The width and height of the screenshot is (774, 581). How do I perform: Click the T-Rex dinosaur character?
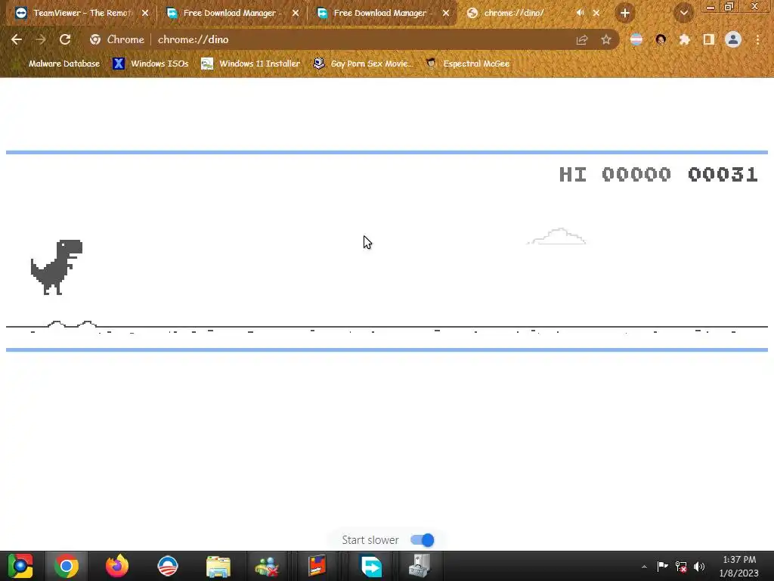pos(56,267)
